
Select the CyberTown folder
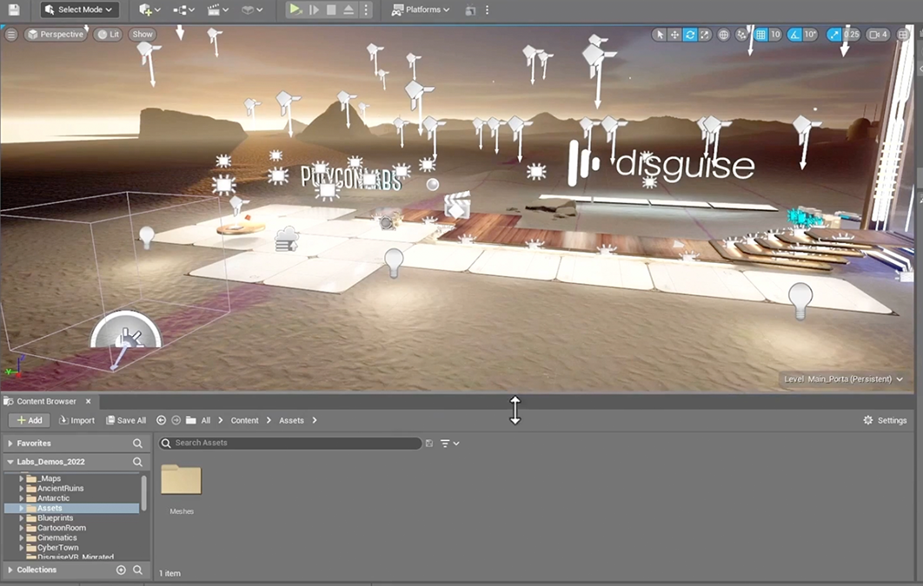tap(57, 548)
